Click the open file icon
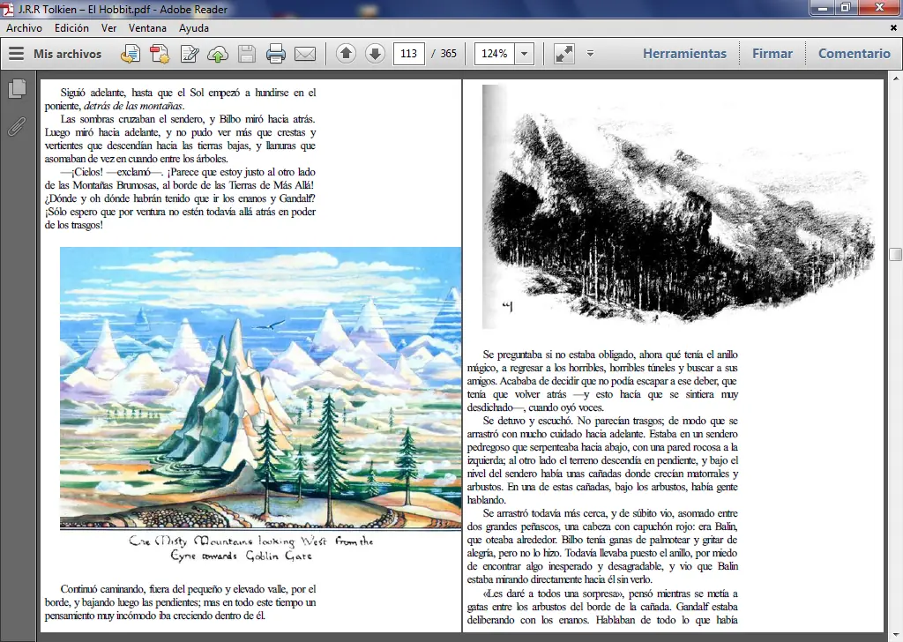903x642 pixels. click(131, 54)
